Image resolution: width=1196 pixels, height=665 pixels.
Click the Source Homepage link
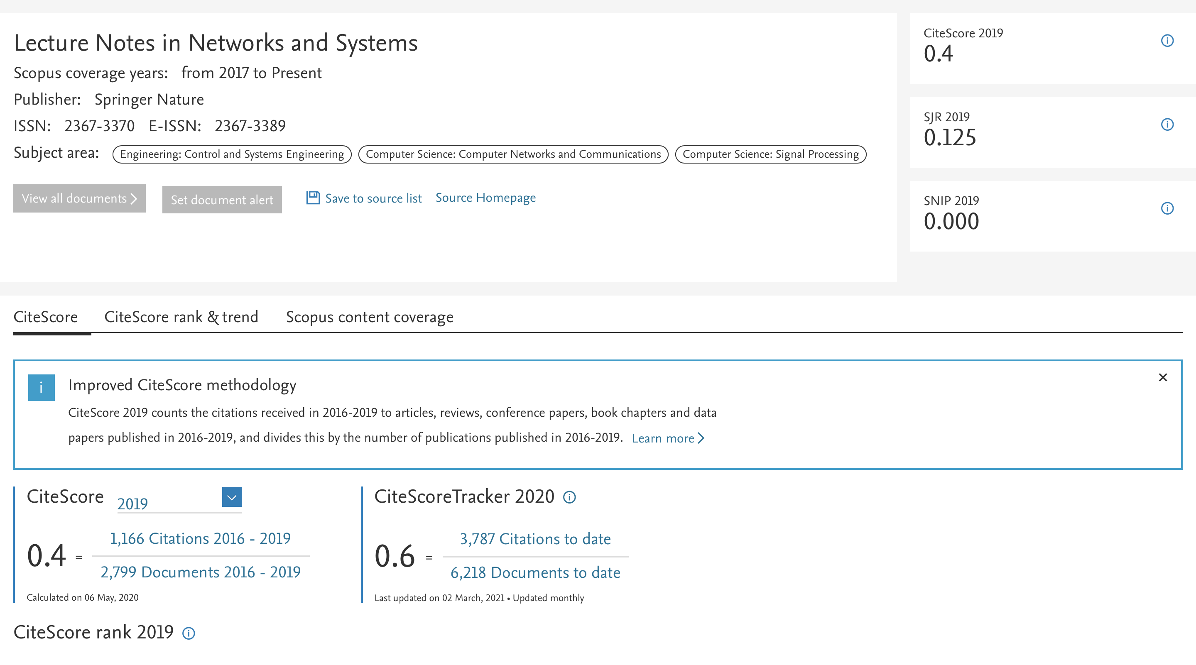[485, 197]
